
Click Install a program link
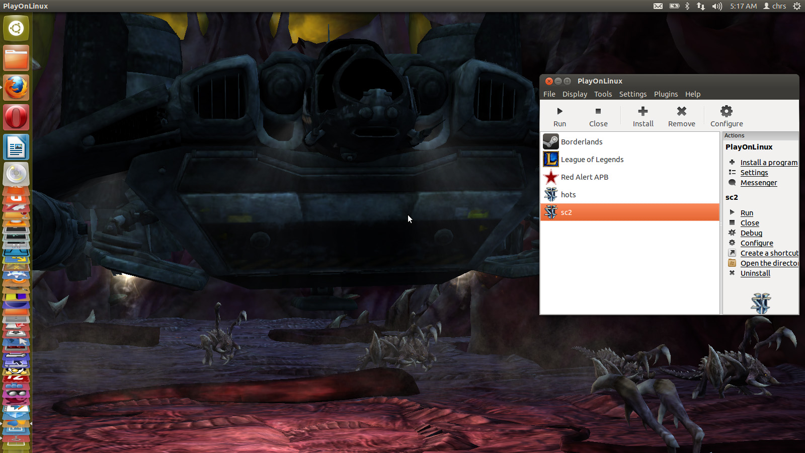(x=769, y=163)
